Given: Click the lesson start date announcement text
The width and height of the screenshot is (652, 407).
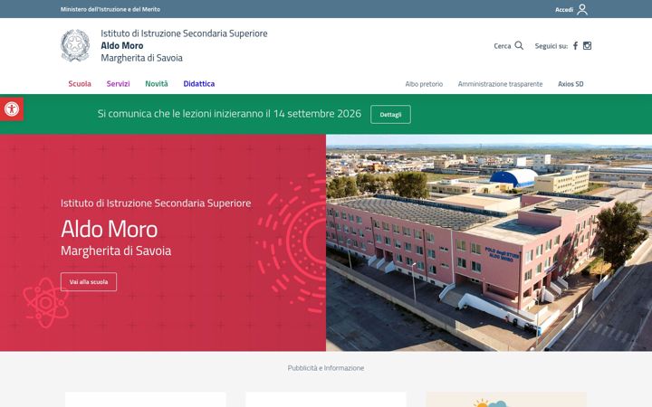Looking at the screenshot, I should click(229, 114).
